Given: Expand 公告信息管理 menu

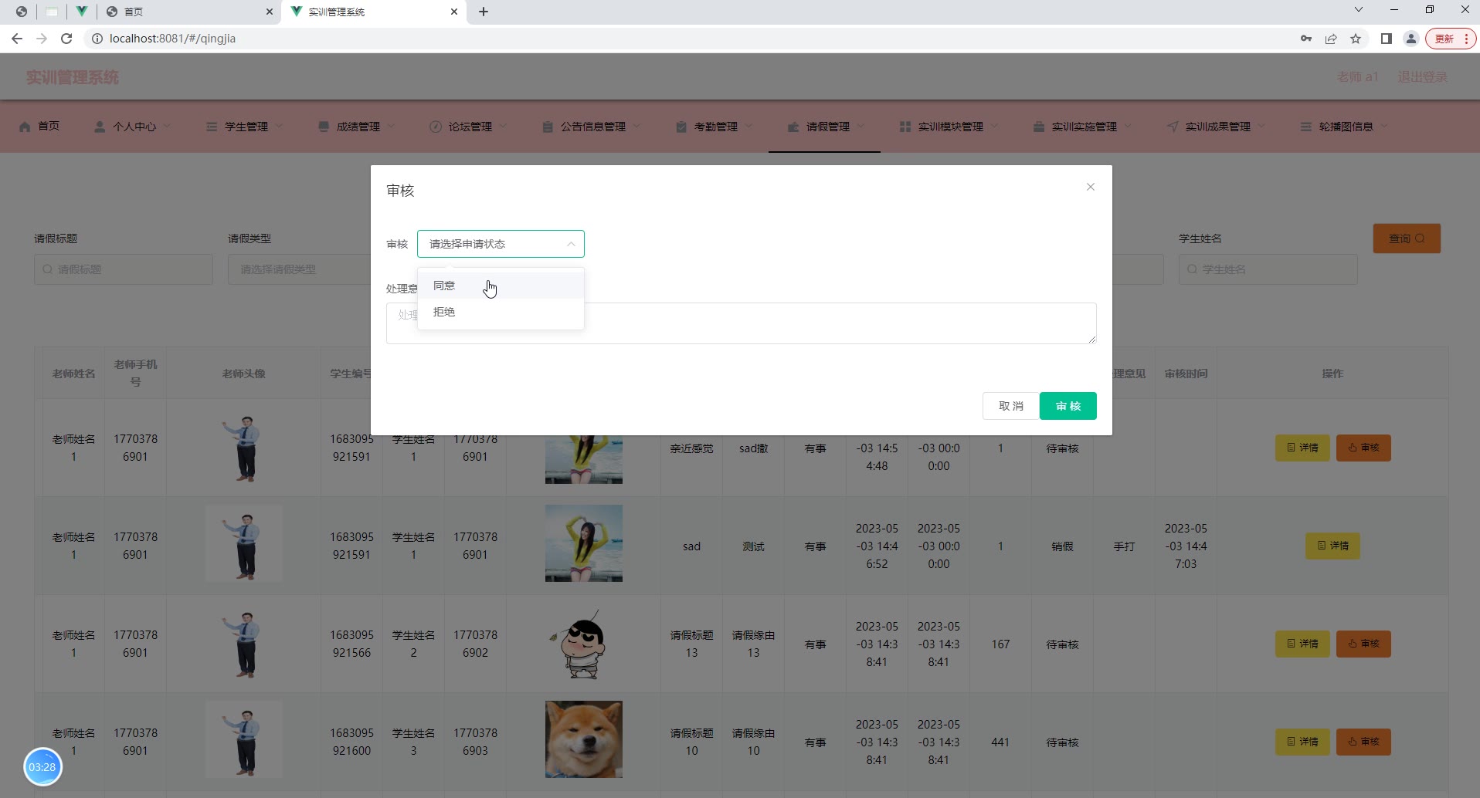Looking at the screenshot, I should pos(592,127).
